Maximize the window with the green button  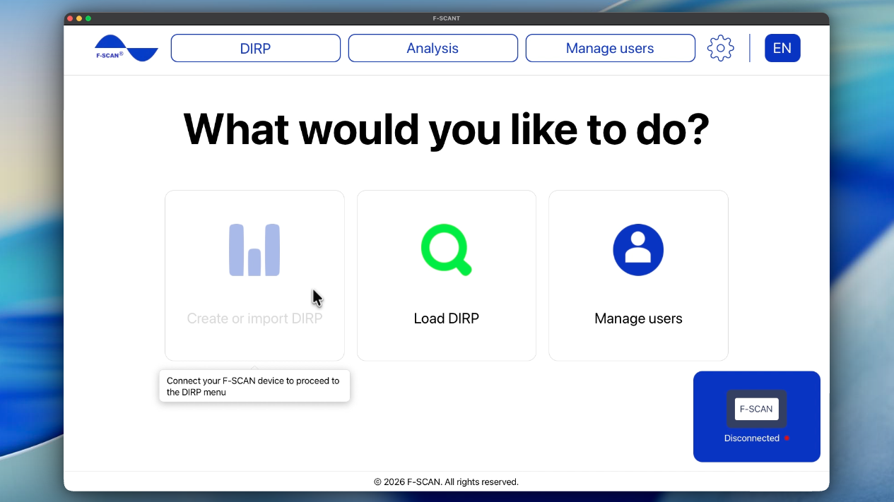pyautogui.click(x=88, y=18)
